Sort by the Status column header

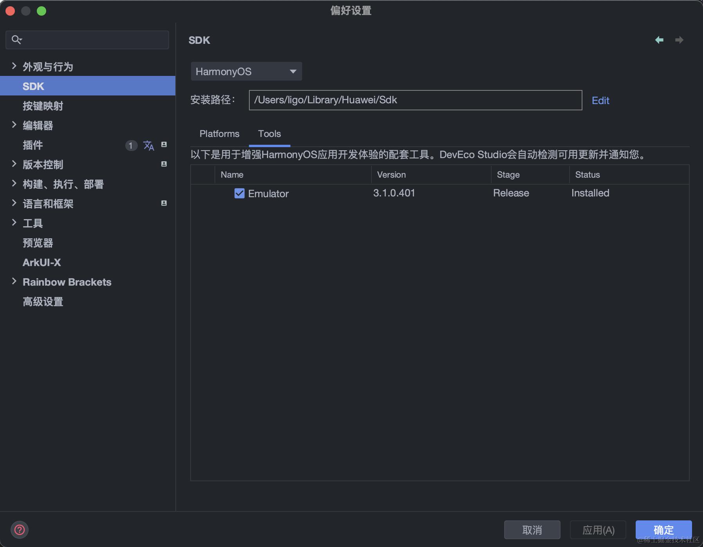click(629, 175)
